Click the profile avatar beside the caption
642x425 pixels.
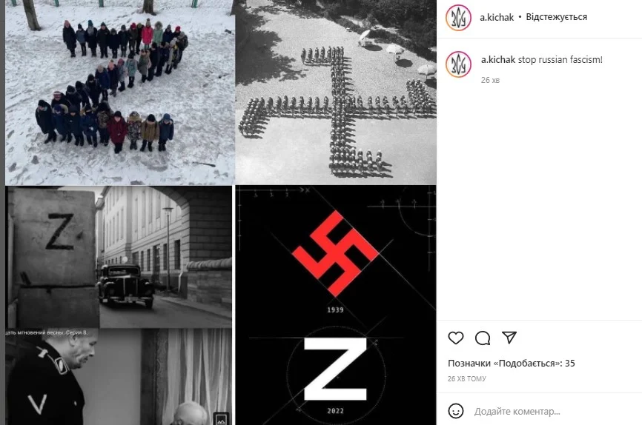coord(459,64)
